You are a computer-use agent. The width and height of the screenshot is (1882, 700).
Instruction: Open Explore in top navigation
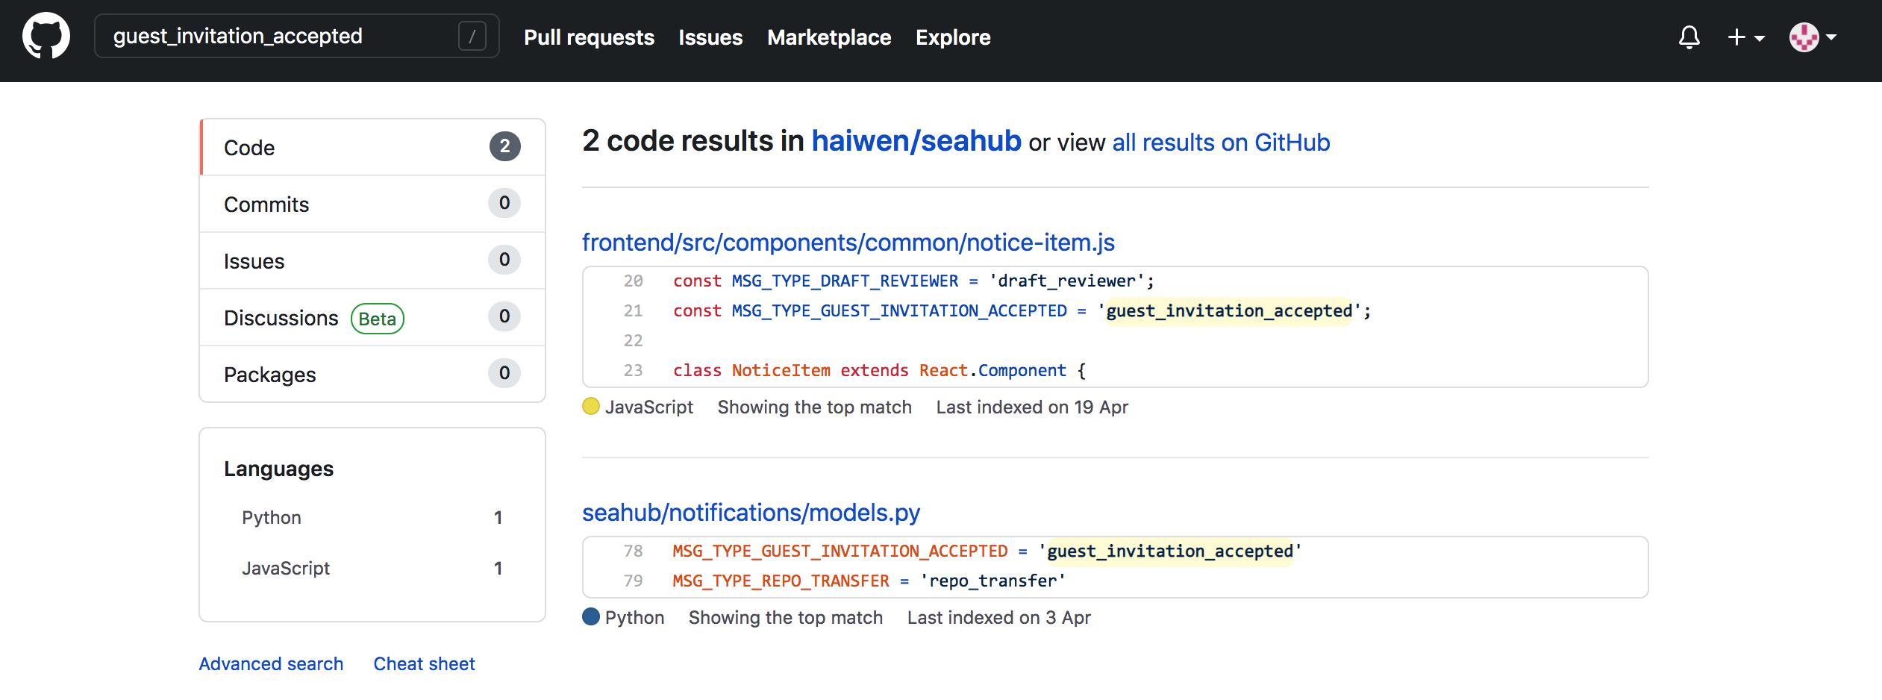point(953,37)
